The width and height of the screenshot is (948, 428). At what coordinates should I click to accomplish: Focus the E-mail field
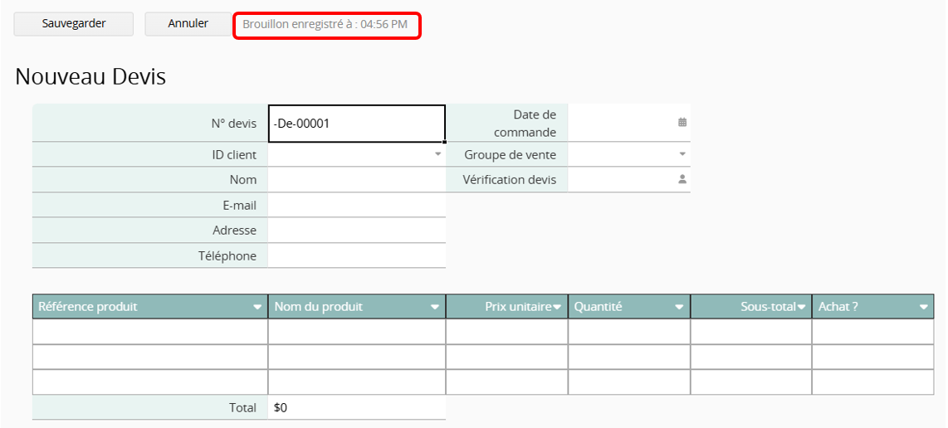click(x=357, y=205)
